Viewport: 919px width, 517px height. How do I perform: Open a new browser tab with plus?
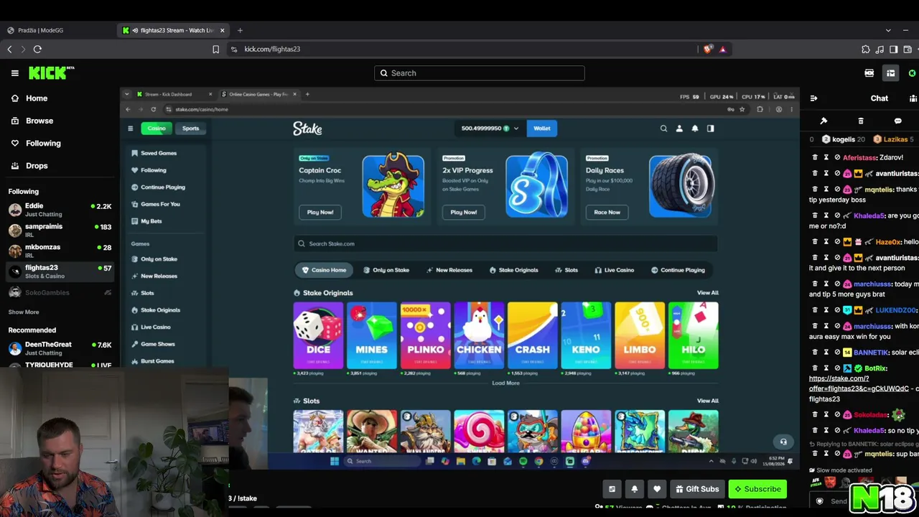[240, 30]
